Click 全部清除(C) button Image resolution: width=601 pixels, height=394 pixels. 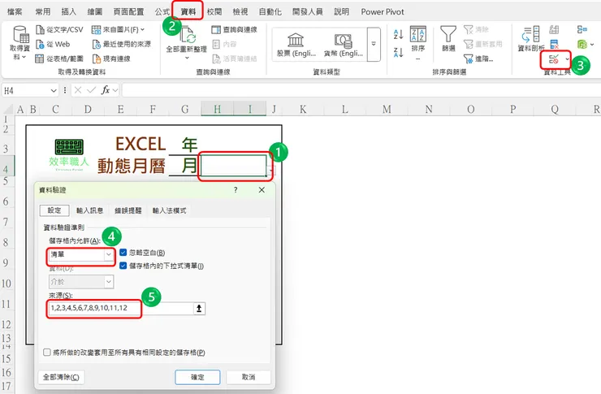point(62,377)
